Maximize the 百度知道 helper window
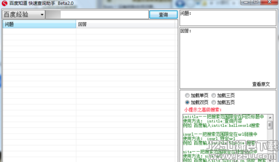Viewport: 279px width, 162px height. coord(256,2)
